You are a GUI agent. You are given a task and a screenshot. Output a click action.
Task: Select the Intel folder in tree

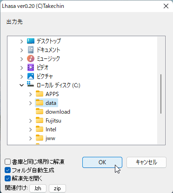pos(51,129)
